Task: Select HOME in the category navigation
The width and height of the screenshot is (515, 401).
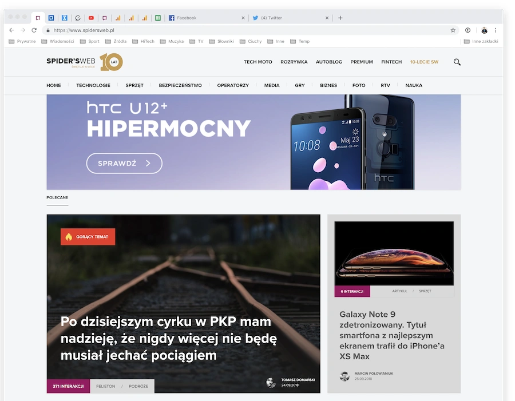Action: tap(54, 85)
